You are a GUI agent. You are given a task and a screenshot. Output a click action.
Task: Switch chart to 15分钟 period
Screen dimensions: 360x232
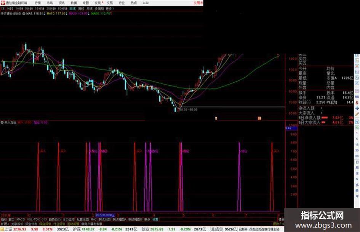click(x=40, y=8)
